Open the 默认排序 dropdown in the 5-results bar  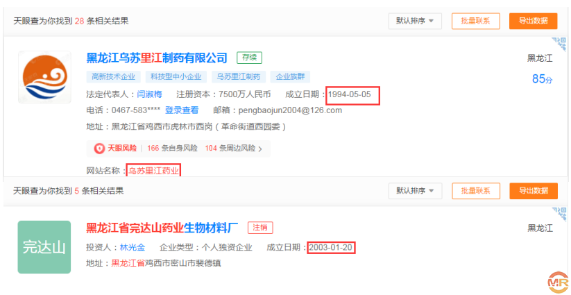415,191
